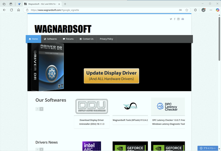This screenshot has width=221, height=151.
Task: Open the WTools logo thumbnail
Action: [x=130, y=106]
